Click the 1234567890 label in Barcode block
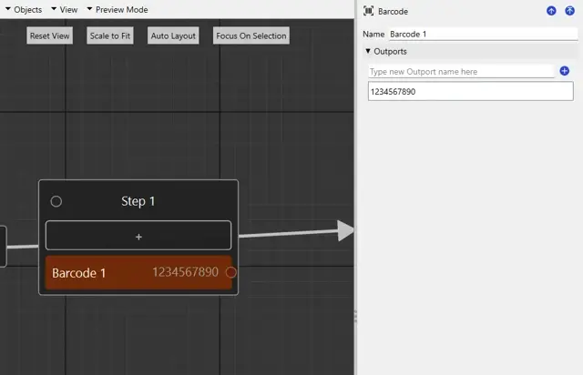This screenshot has height=375, width=583. (185, 272)
